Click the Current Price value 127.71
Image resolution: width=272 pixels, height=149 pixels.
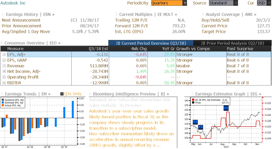tap(263, 26)
